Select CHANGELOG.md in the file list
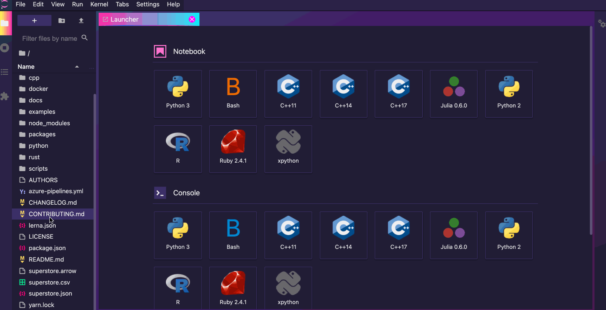The image size is (606, 310). click(x=53, y=203)
